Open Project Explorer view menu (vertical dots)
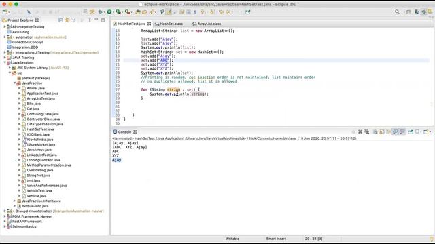This screenshot has height=244, width=435. pos(90,20)
